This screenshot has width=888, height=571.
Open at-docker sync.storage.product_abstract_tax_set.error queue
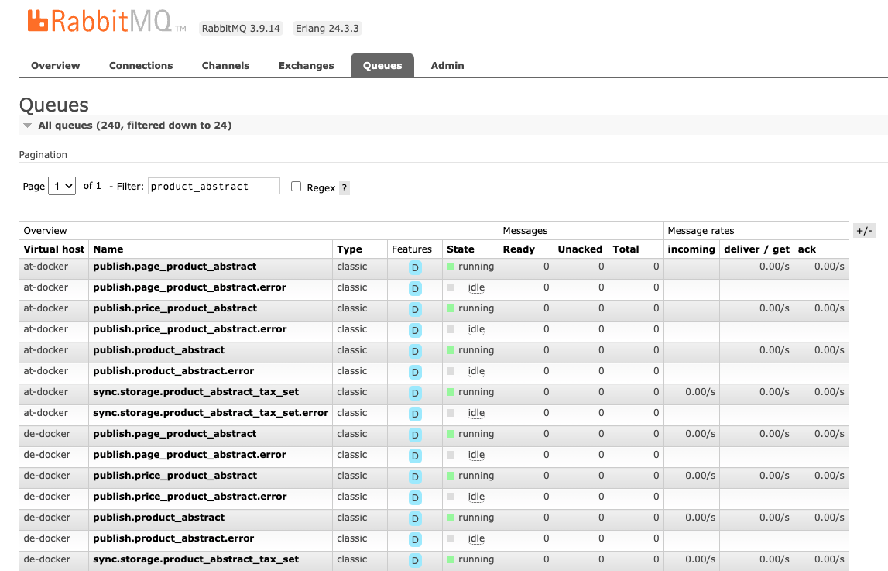click(x=211, y=413)
